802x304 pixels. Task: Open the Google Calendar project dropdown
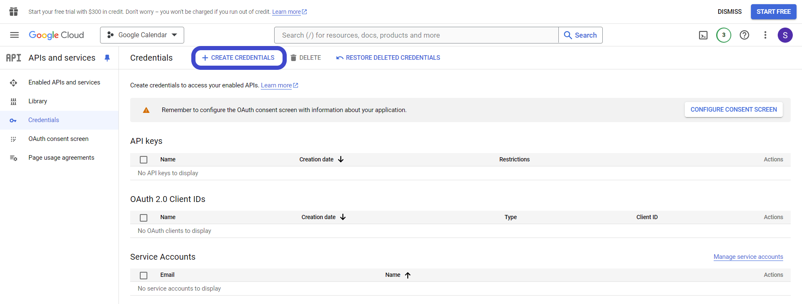point(142,35)
